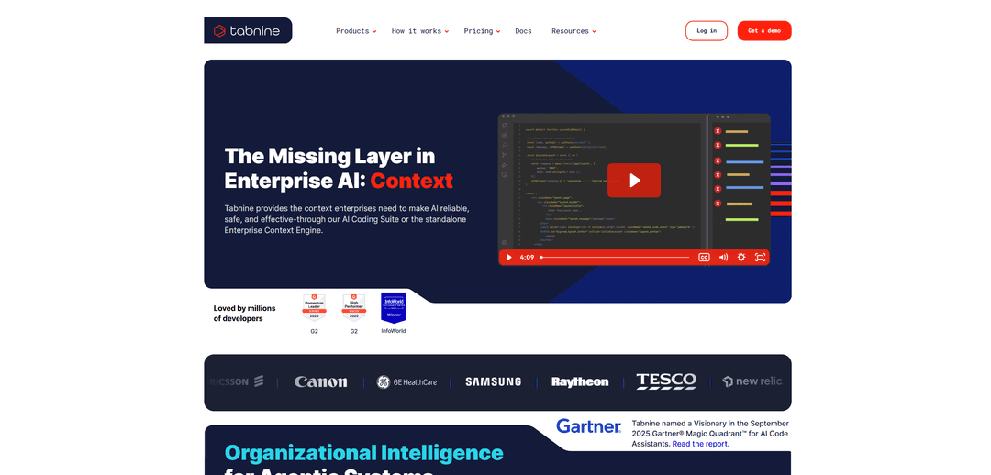This screenshot has height=475, width=991.
Task: Click the Get a demo button
Action: [764, 31]
